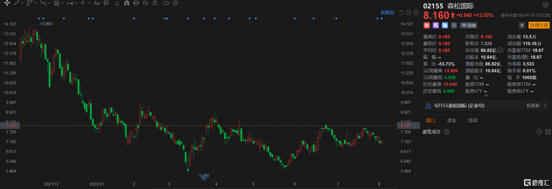Viewport: 552px width, 189px height.
Task: Open 02155森松国际 企业号 company page
Action: [459, 106]
